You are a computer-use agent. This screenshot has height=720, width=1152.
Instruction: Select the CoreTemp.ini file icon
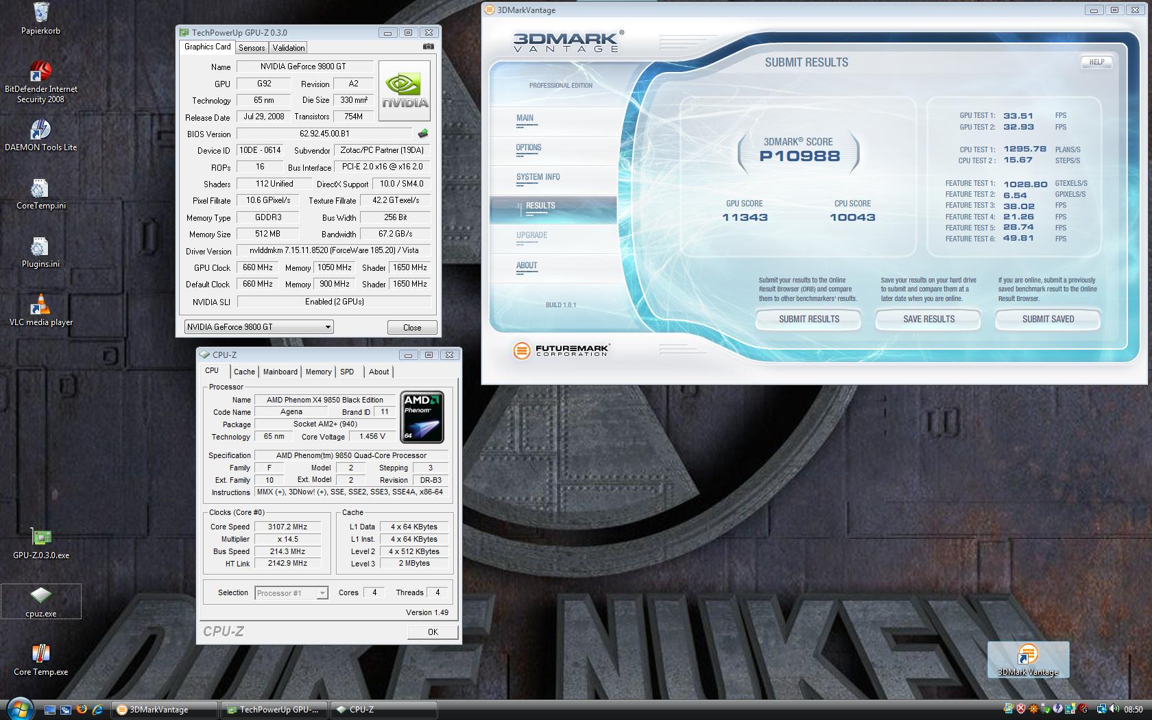[x=40, y=194]
